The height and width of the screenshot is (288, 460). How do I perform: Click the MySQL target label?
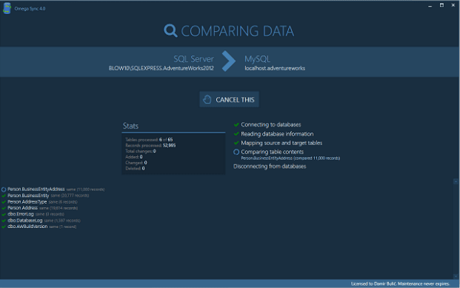click(257, 59)
